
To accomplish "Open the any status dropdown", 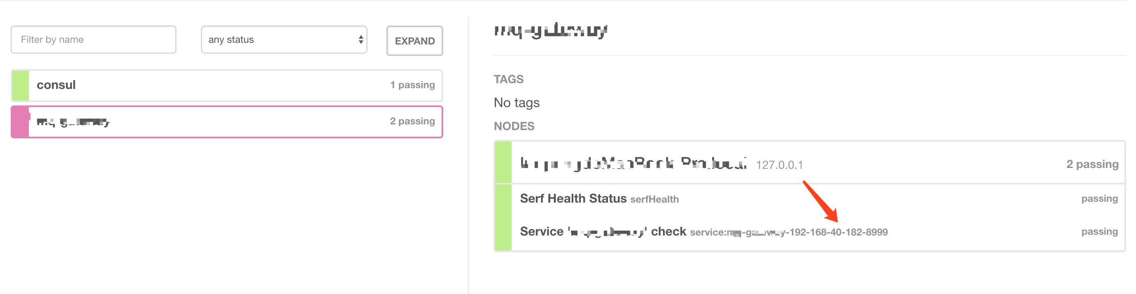I will (x=284, y=40).
